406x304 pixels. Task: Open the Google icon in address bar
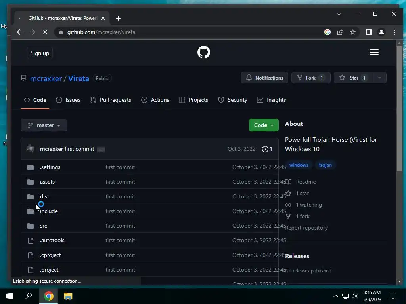(327, 32)
